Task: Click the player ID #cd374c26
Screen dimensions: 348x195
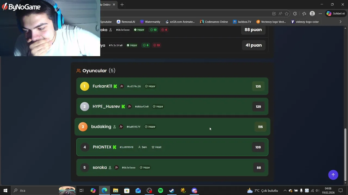Action: click(134, 86)
